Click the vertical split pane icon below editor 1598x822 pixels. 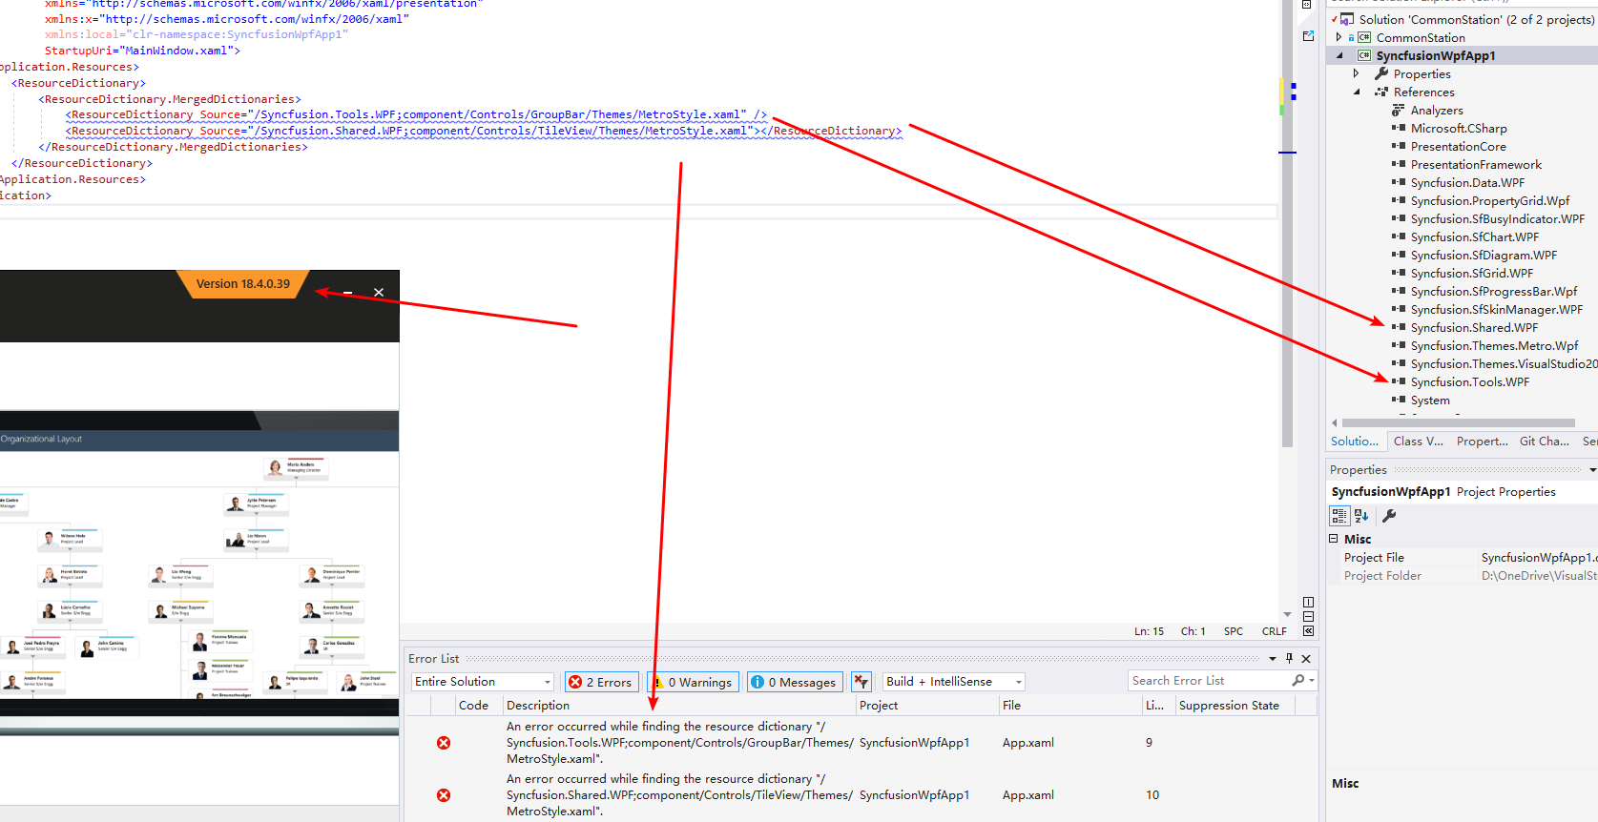coord(1308,603)
